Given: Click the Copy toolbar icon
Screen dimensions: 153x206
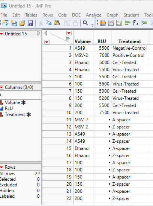Looking at the screenshot, I should (x=48, y=23).
